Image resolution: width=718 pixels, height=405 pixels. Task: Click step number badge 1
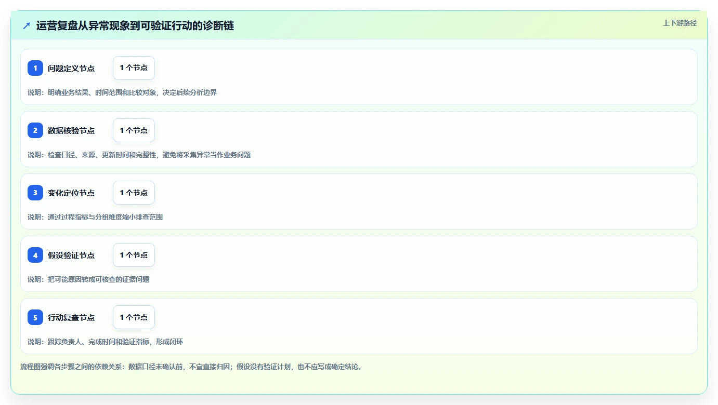click(x=35, y=68)
